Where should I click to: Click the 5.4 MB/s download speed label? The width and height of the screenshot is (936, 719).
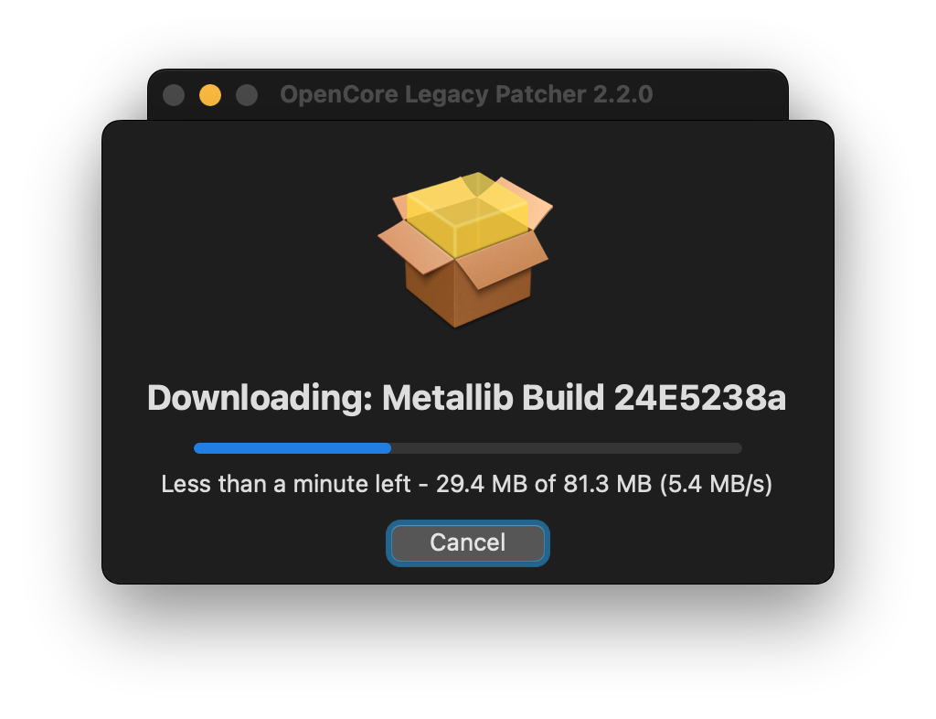(x=716, y=484)
